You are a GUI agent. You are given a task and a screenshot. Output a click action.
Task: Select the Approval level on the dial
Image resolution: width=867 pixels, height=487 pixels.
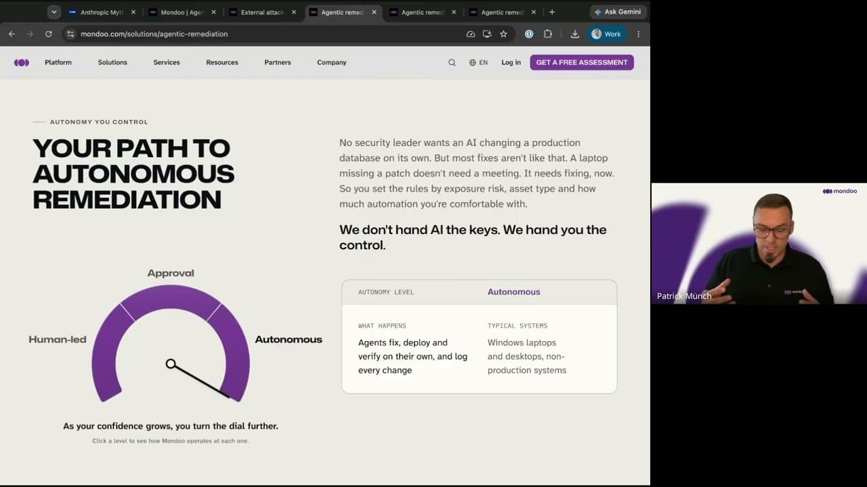[x=171, y=273]
